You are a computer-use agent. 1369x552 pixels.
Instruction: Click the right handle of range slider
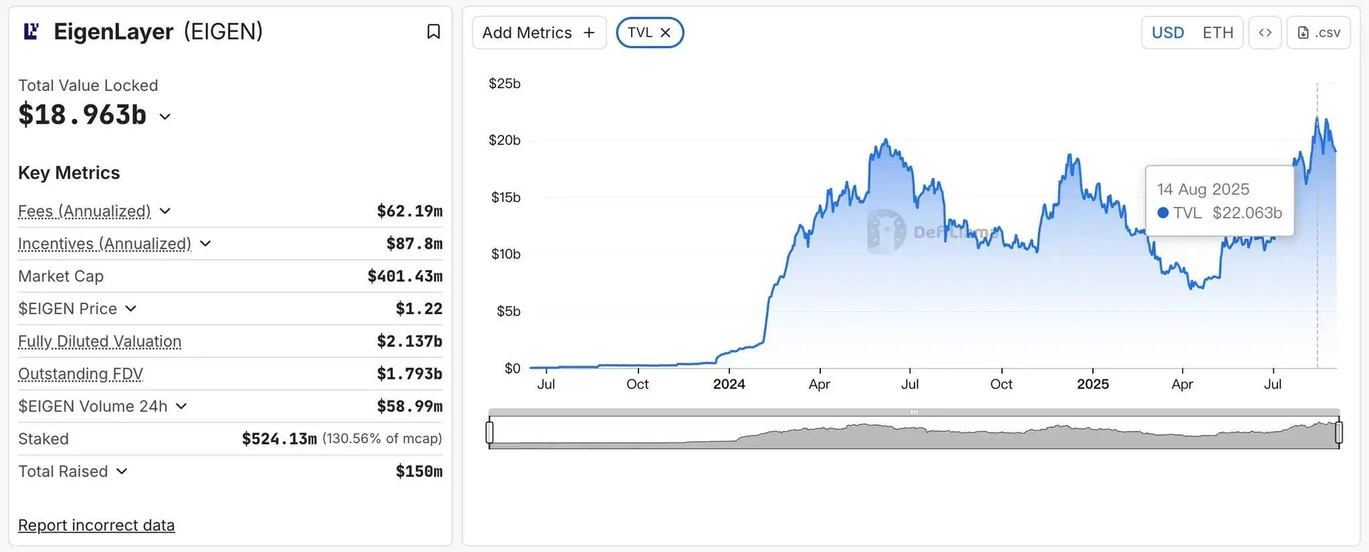tap(1338, 432)
